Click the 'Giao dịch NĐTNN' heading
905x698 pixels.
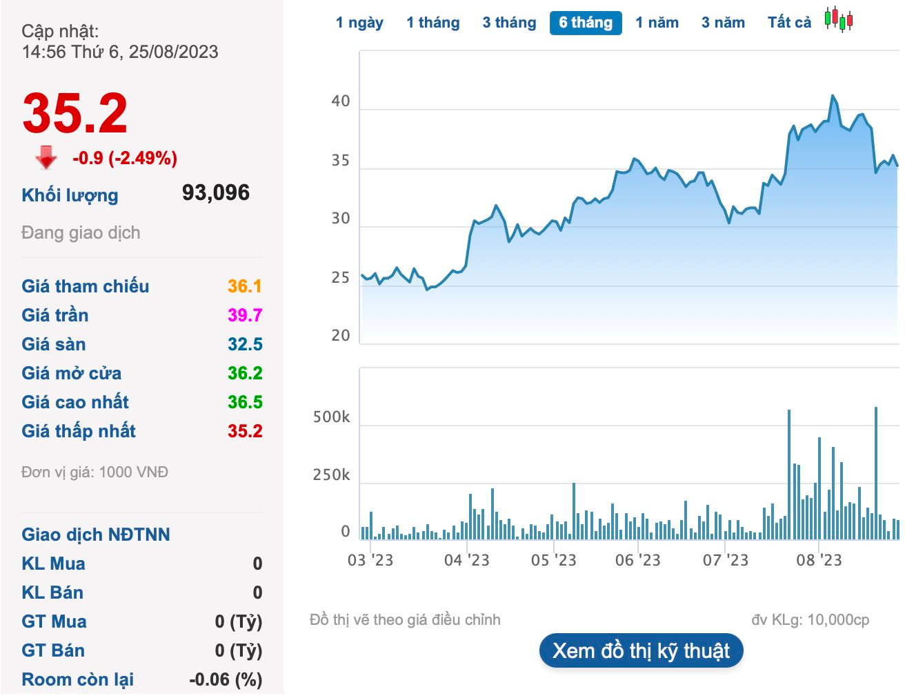(x=95, y=535)
